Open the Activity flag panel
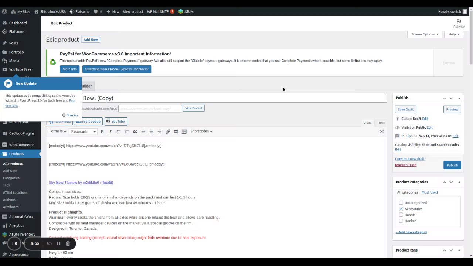Image resolution: width=473 pixels, height=266 pixels. pyautogui.click(x=459, y=23)
